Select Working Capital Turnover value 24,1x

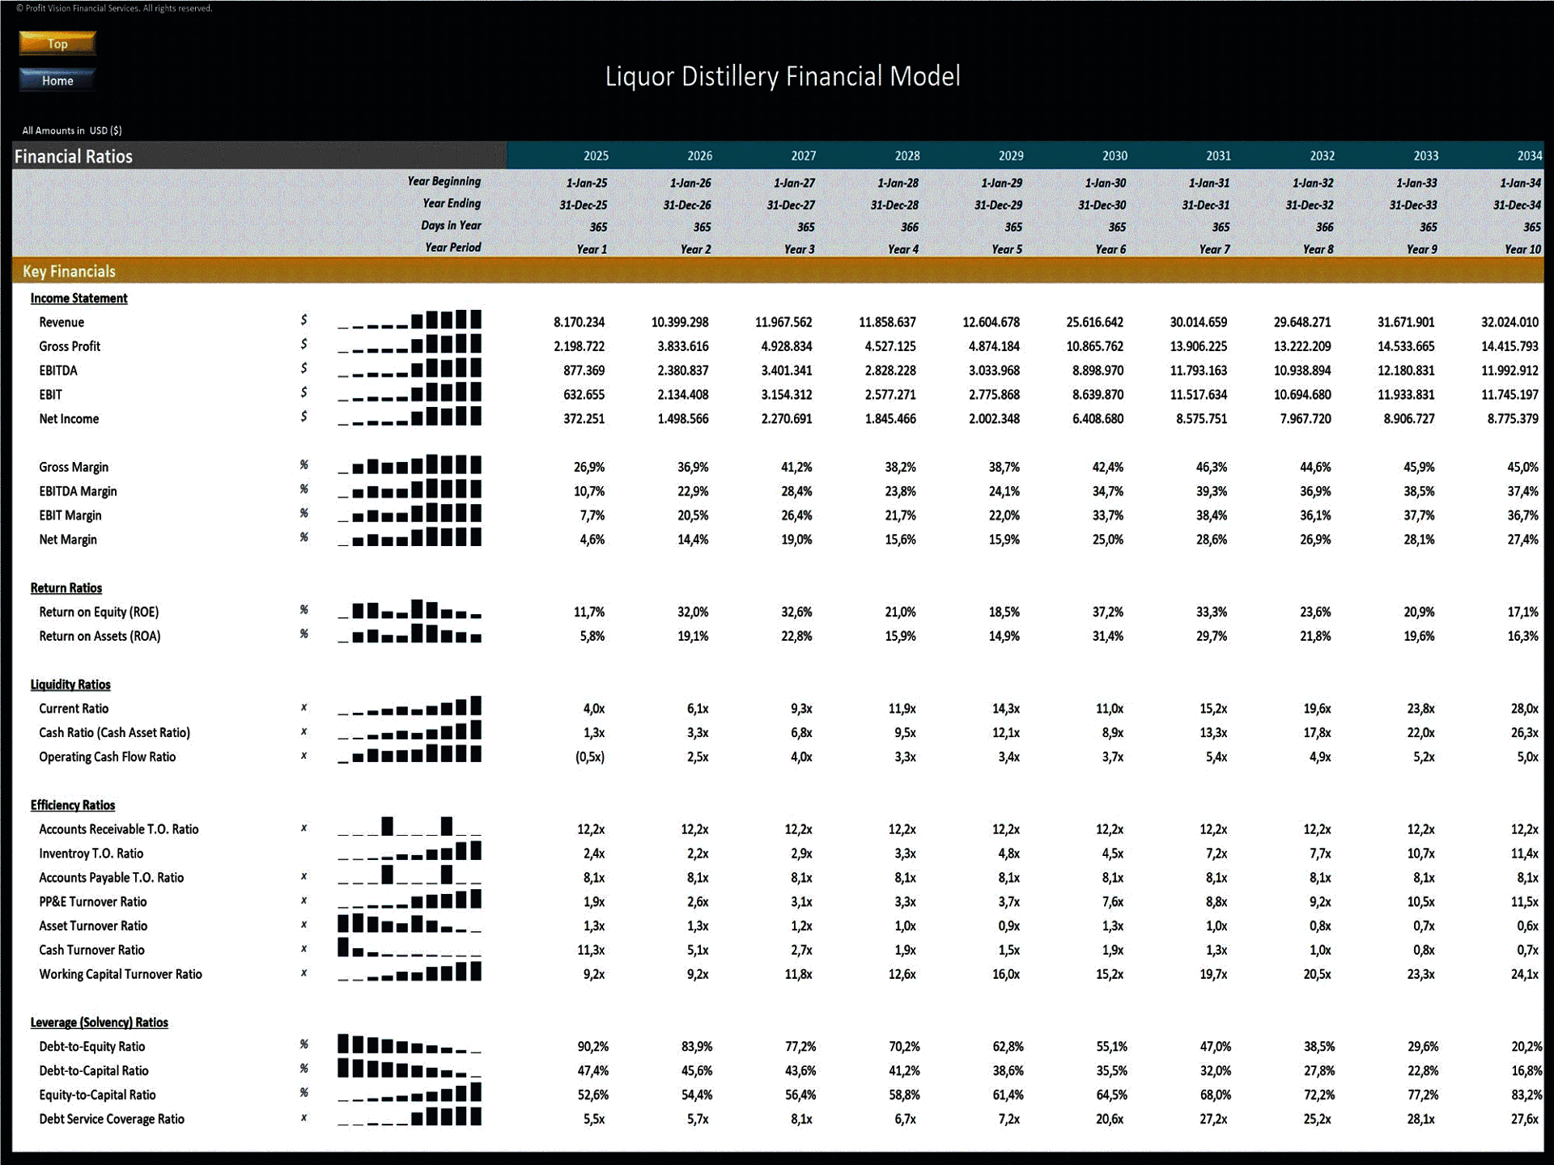point(1525,974)
